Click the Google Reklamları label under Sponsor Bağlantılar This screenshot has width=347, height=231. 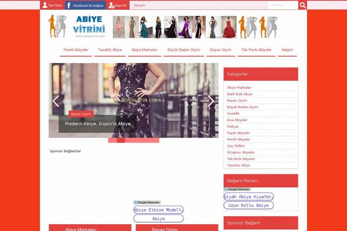pos(147,203)
